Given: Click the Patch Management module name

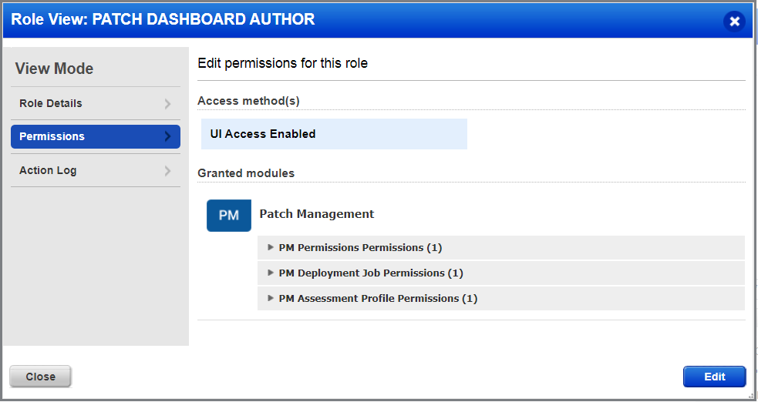Looking at the screenshot, I should (x=317, y=214).
